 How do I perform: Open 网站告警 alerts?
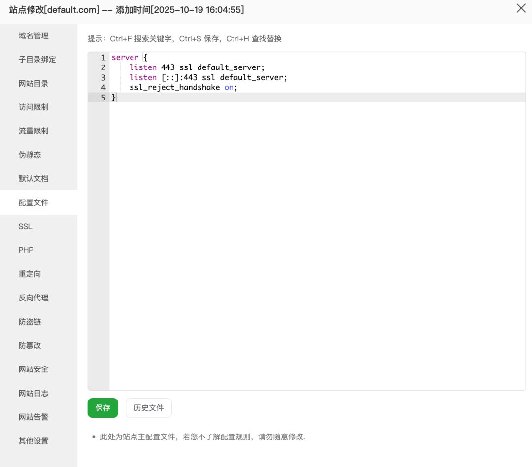[33, 417]
